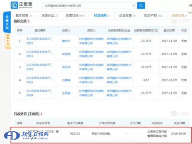The width and height of the screenshot is (192, 144).
Task: Click the 6.57 amount cell in row 4
Action: click(146, 80)
